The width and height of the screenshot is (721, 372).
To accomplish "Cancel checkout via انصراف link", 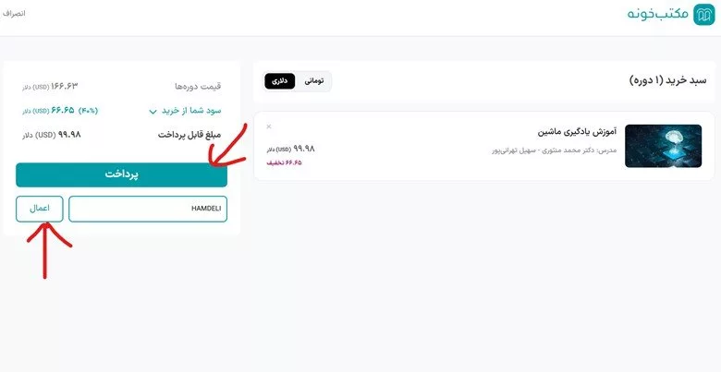I will (x=14, y=13).
